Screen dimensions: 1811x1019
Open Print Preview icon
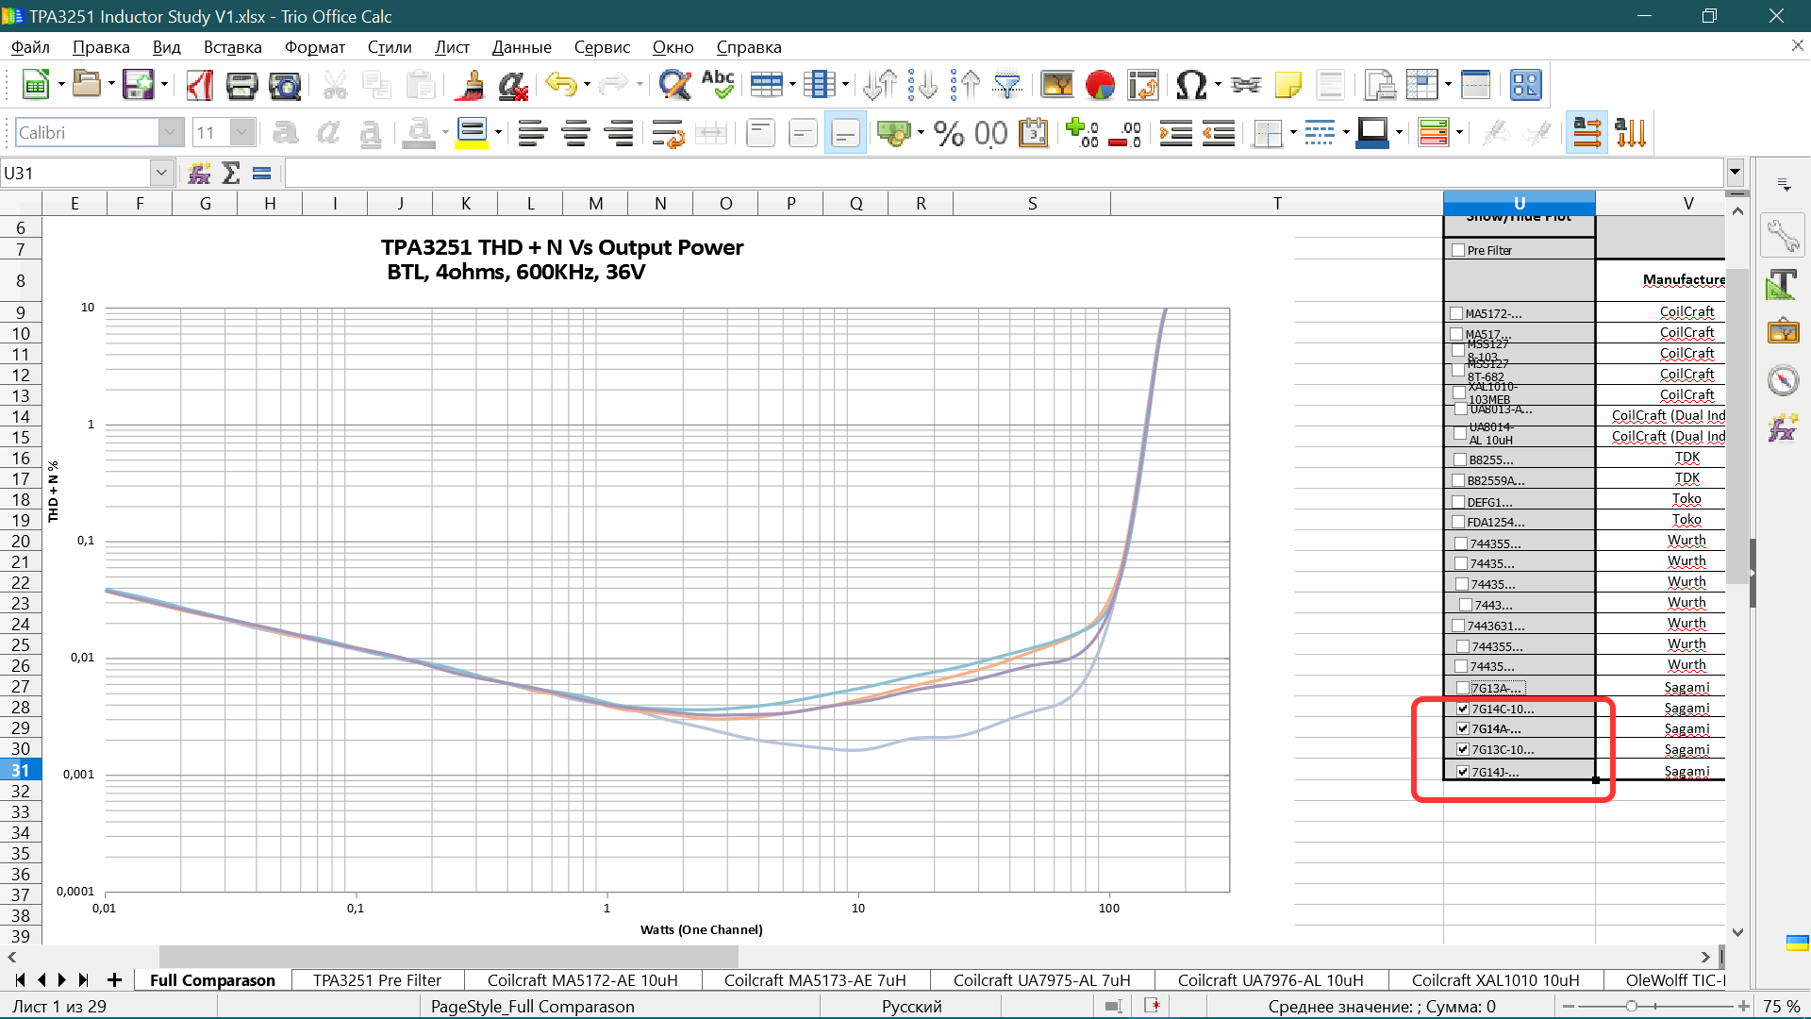(x=284, y=85)
